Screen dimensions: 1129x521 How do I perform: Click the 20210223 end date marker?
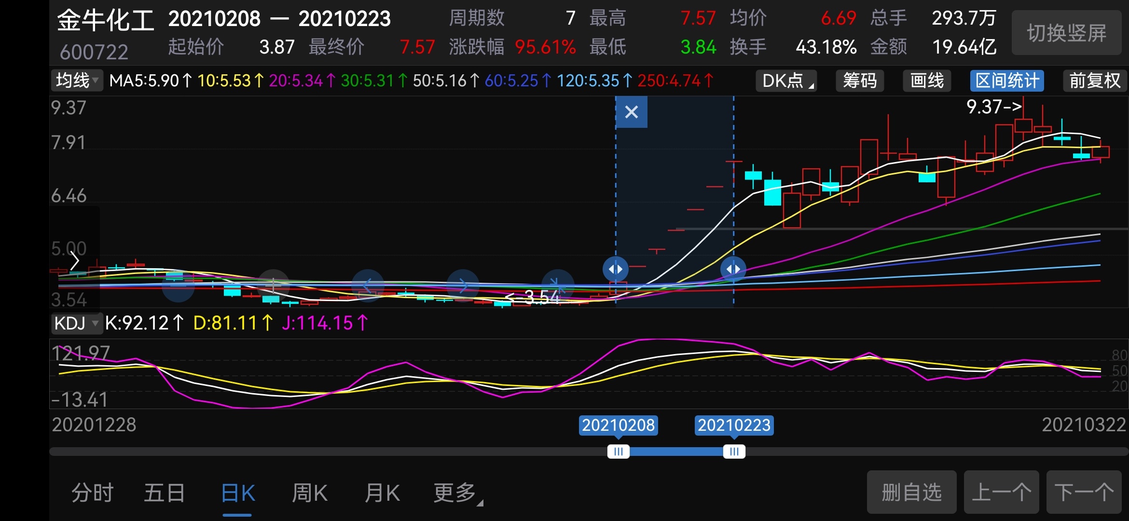click(x=734, y=425)
